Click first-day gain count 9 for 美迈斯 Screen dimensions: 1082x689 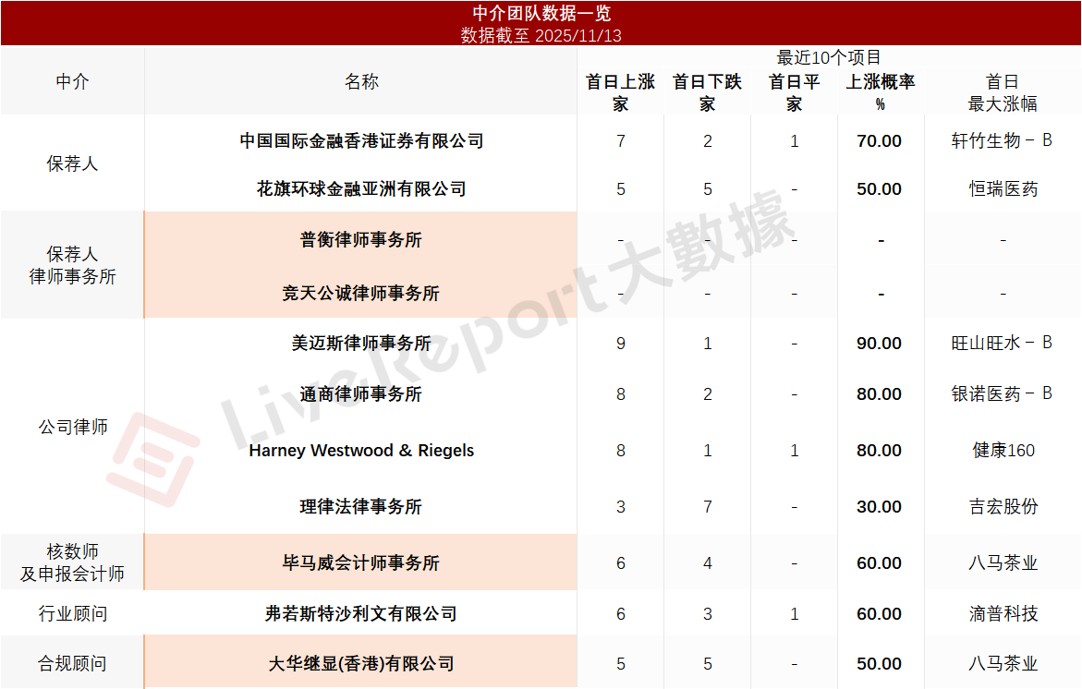pyautogui.click(x=620, y=343)
